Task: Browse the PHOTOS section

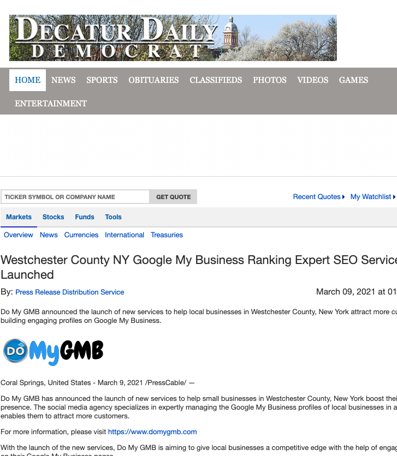Action: pos(270,80)
